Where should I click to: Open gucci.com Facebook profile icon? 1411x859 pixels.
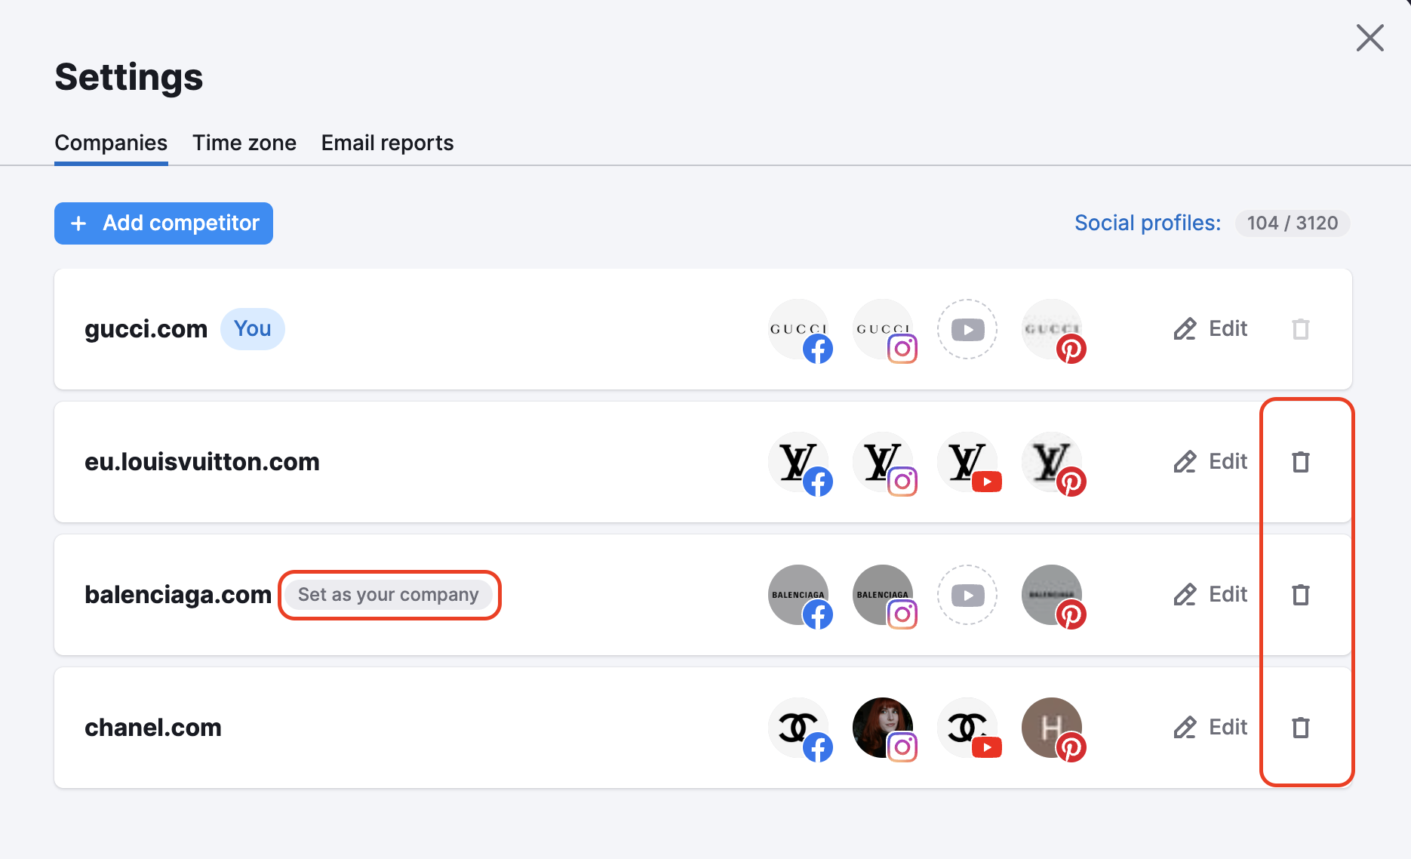(801, 330)
